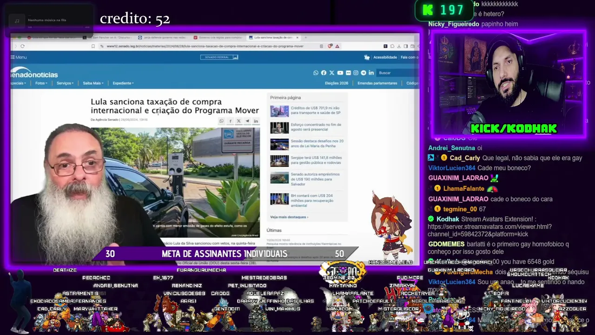This screenshot has height=335, width=595.
Task: Click chat username tegmine_00
Action: [x=460, y=209]
